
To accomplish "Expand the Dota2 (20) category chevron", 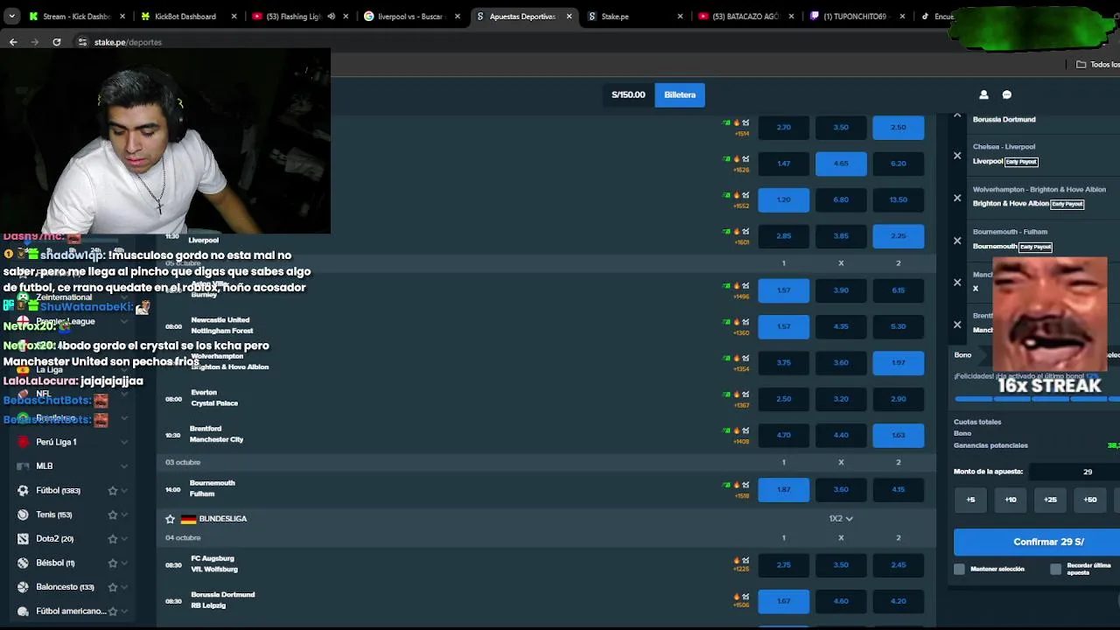I will 123,539.
